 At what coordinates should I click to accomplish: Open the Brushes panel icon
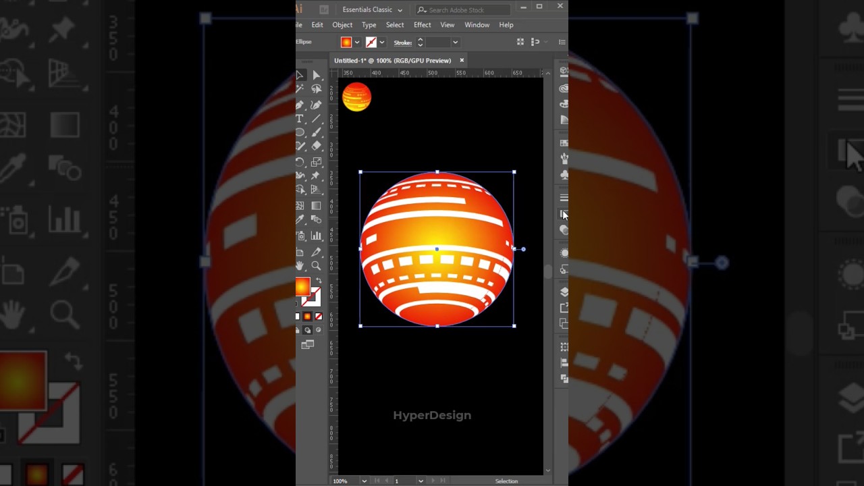click(564, 159)
